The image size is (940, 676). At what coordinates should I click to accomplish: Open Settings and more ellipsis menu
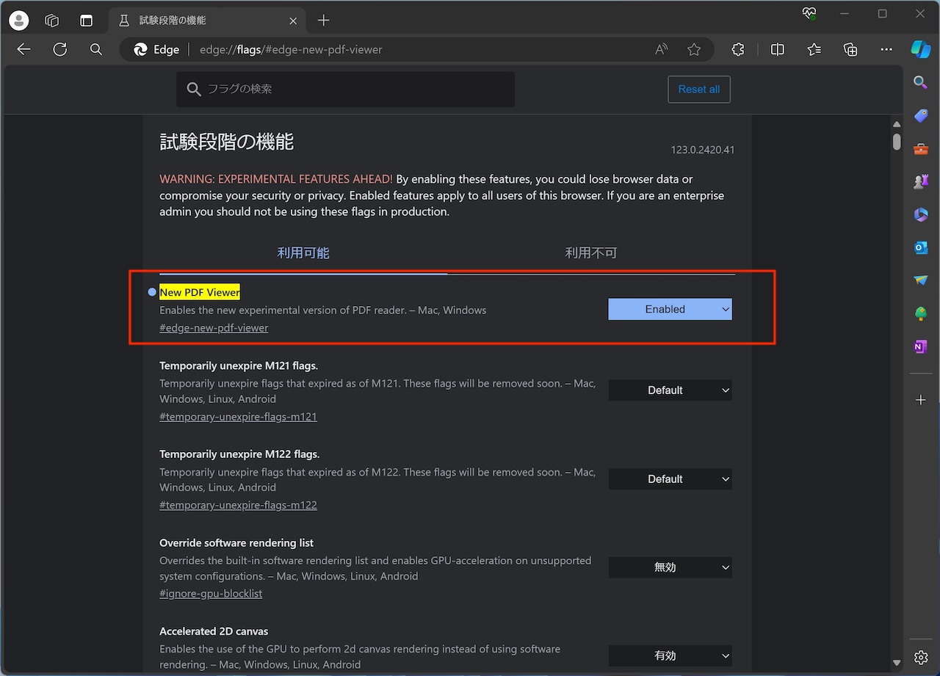tap(886, 49)
